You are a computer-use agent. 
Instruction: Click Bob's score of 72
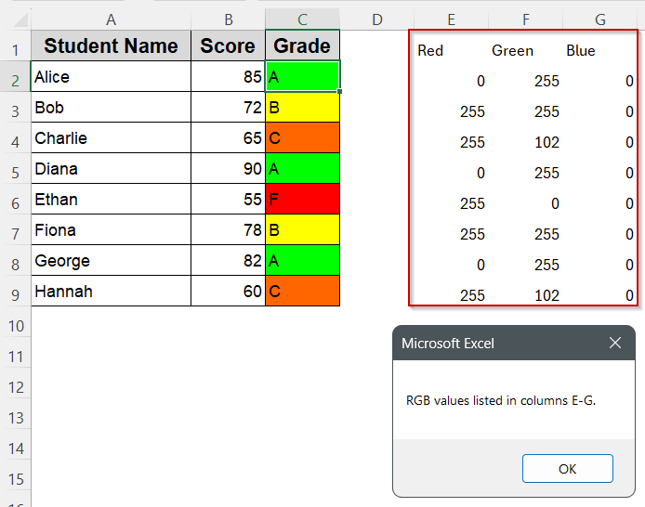point(229,107)
